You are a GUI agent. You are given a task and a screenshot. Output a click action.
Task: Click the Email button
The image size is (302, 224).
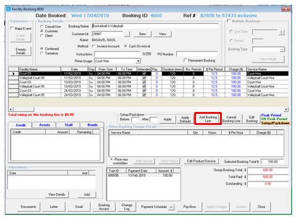pyautogui.click(x=79, y=207)
